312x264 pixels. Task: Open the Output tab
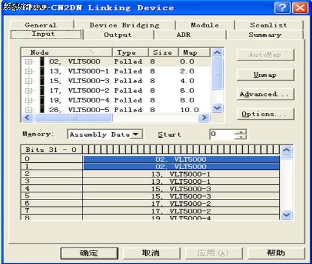[118, 35]
